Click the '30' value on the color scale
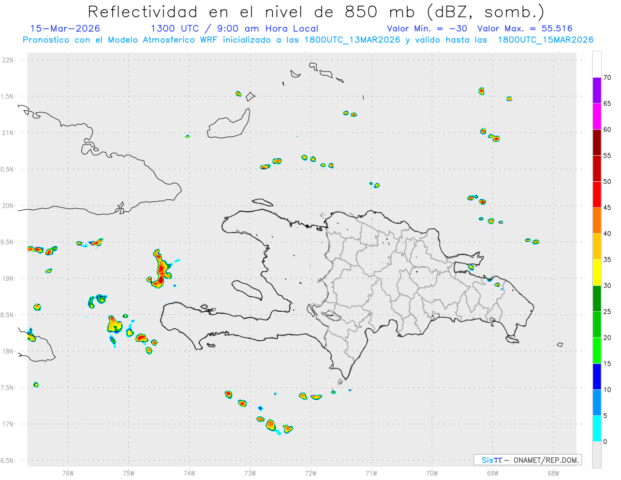Screen dimensions: 621x480 (x=607, y=286)
